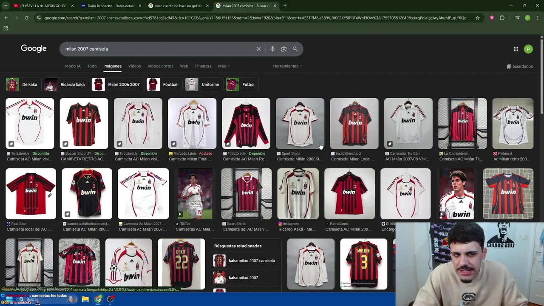
Task: Start voice search with the microphone icon
Action: click(x=272, y=49)
